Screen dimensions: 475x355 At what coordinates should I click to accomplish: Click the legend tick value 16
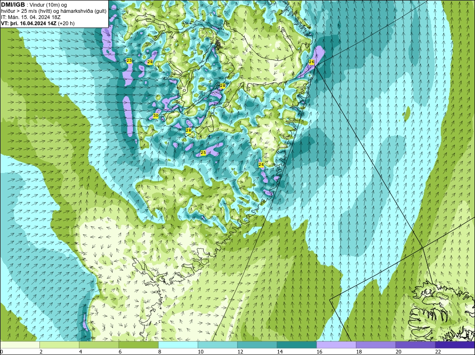click(x=319, y=352)
